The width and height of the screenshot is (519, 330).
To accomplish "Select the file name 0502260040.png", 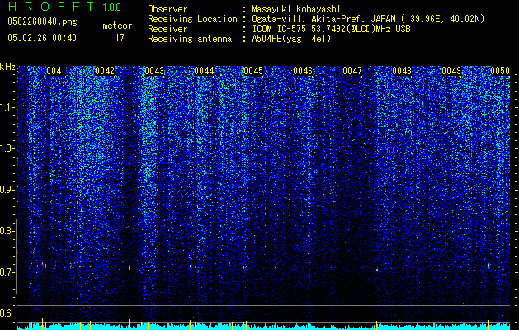I will tap(42, 21).
